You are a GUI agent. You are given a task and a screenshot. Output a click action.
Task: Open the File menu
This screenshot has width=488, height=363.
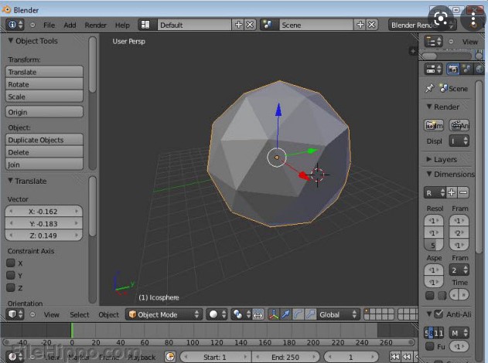49,25
